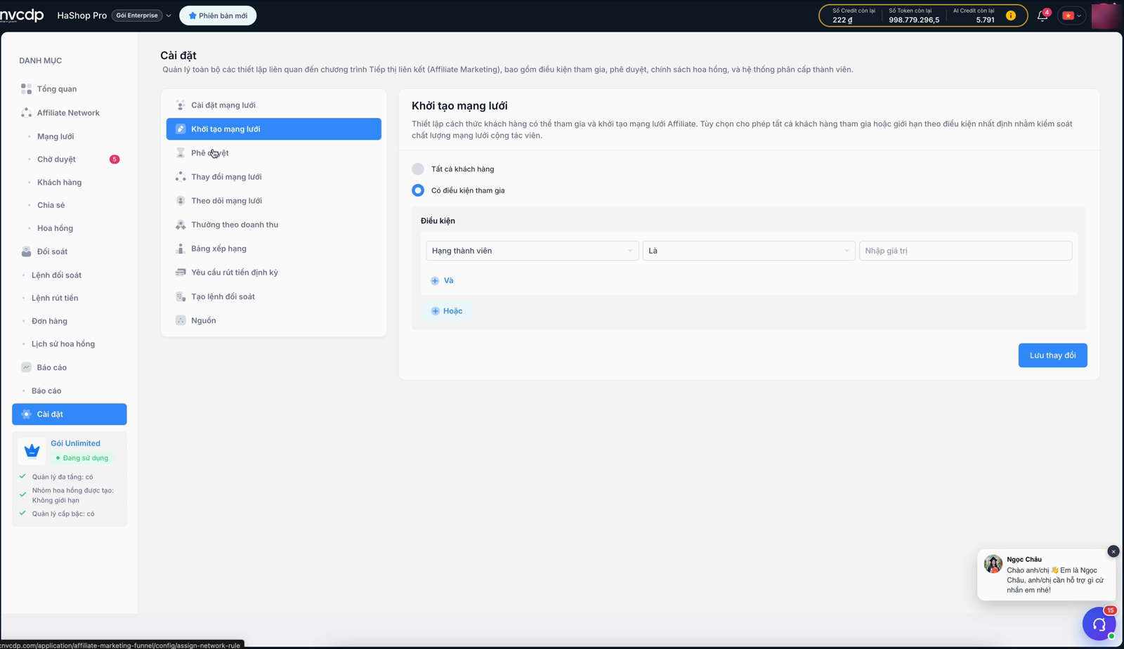Screen dimensions: 1124x649
Task: Close the Ngọc Châu chat popup
Action: coord(1113,551)
